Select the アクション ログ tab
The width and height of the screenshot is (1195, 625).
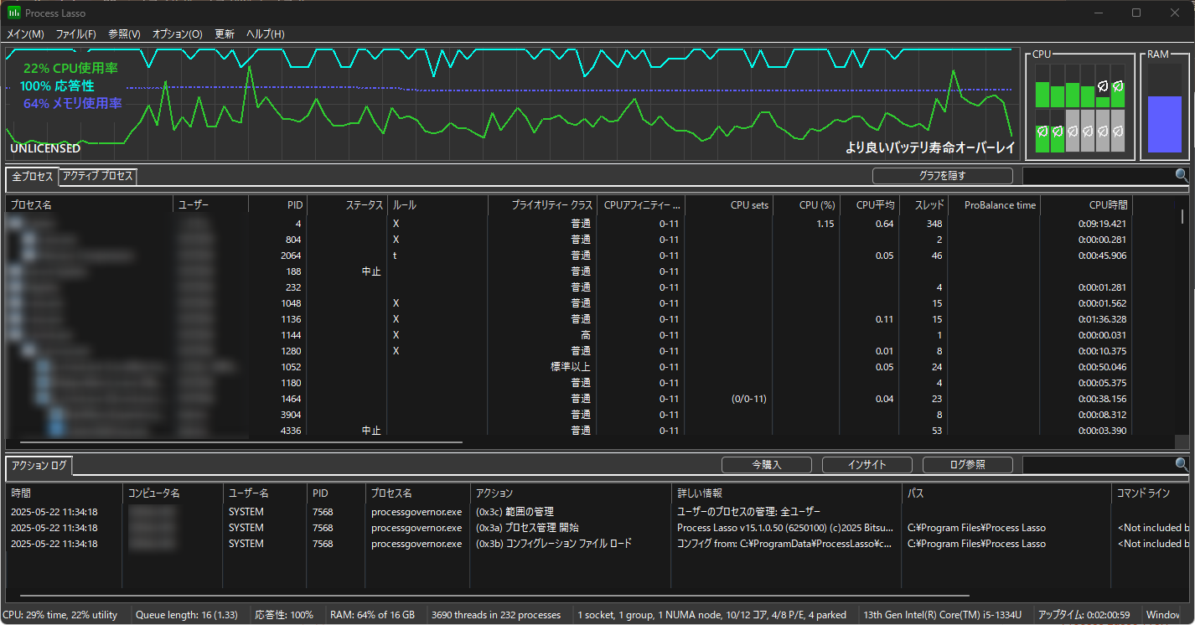pyautogui.click(x=39, y=465)
